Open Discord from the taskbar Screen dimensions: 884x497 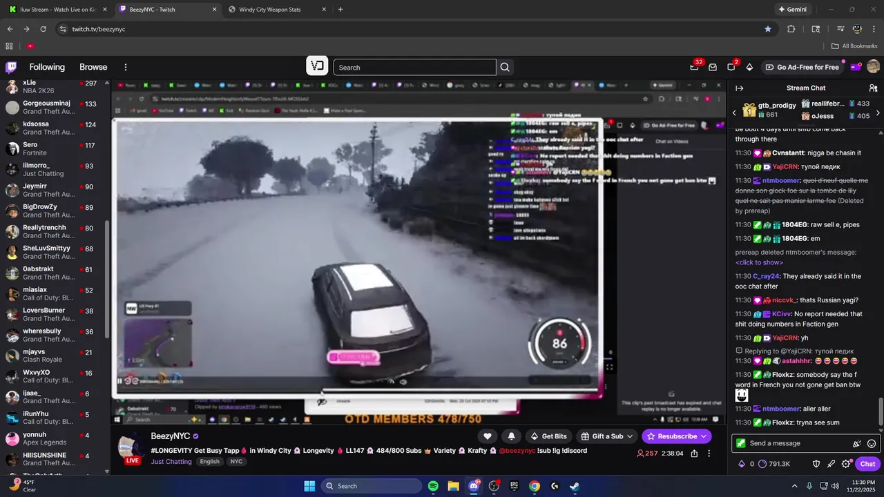click(x=474, y=486)
